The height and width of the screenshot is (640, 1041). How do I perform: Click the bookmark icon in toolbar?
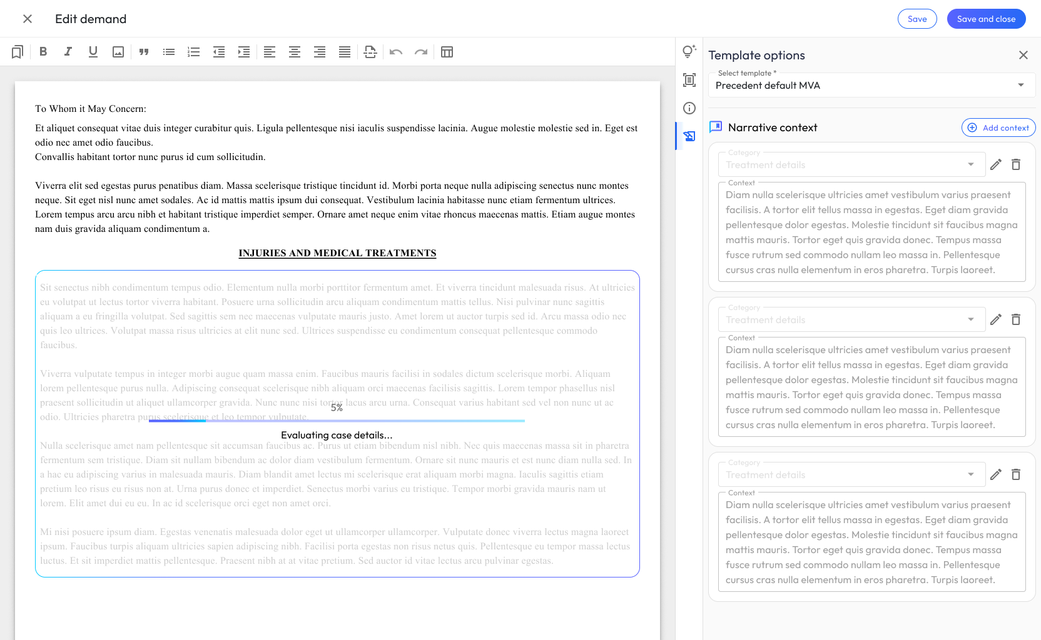[18, 52]
